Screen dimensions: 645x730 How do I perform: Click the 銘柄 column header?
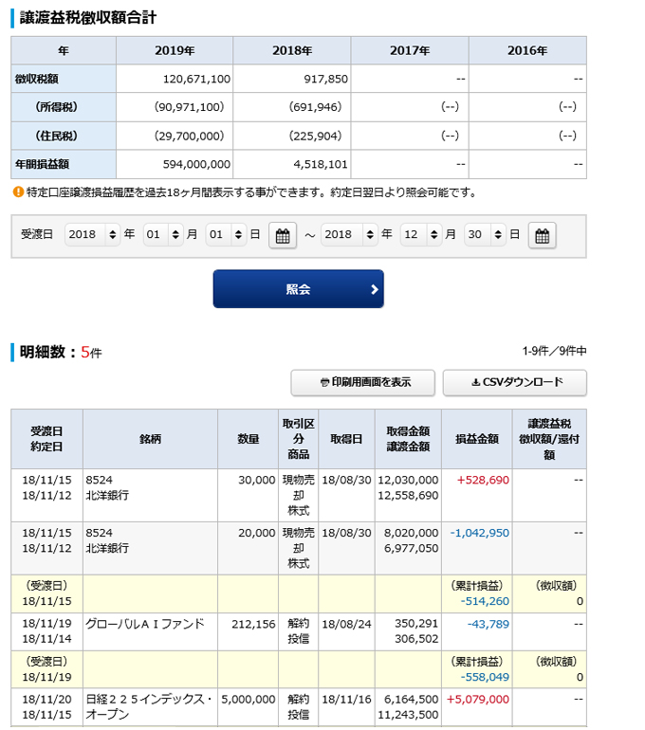(150, 439)
